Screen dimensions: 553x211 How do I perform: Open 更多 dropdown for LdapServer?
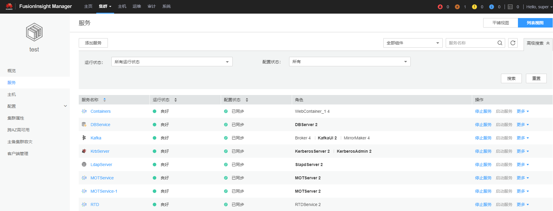click(523, 165)
